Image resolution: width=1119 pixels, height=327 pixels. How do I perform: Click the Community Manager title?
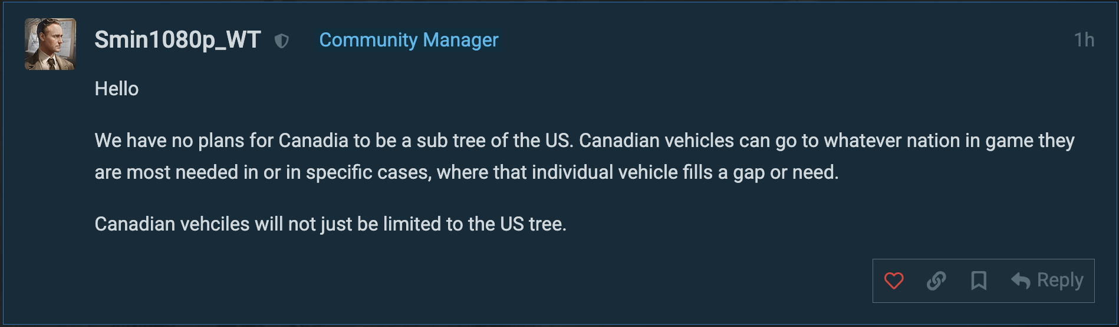pos(409,40)
